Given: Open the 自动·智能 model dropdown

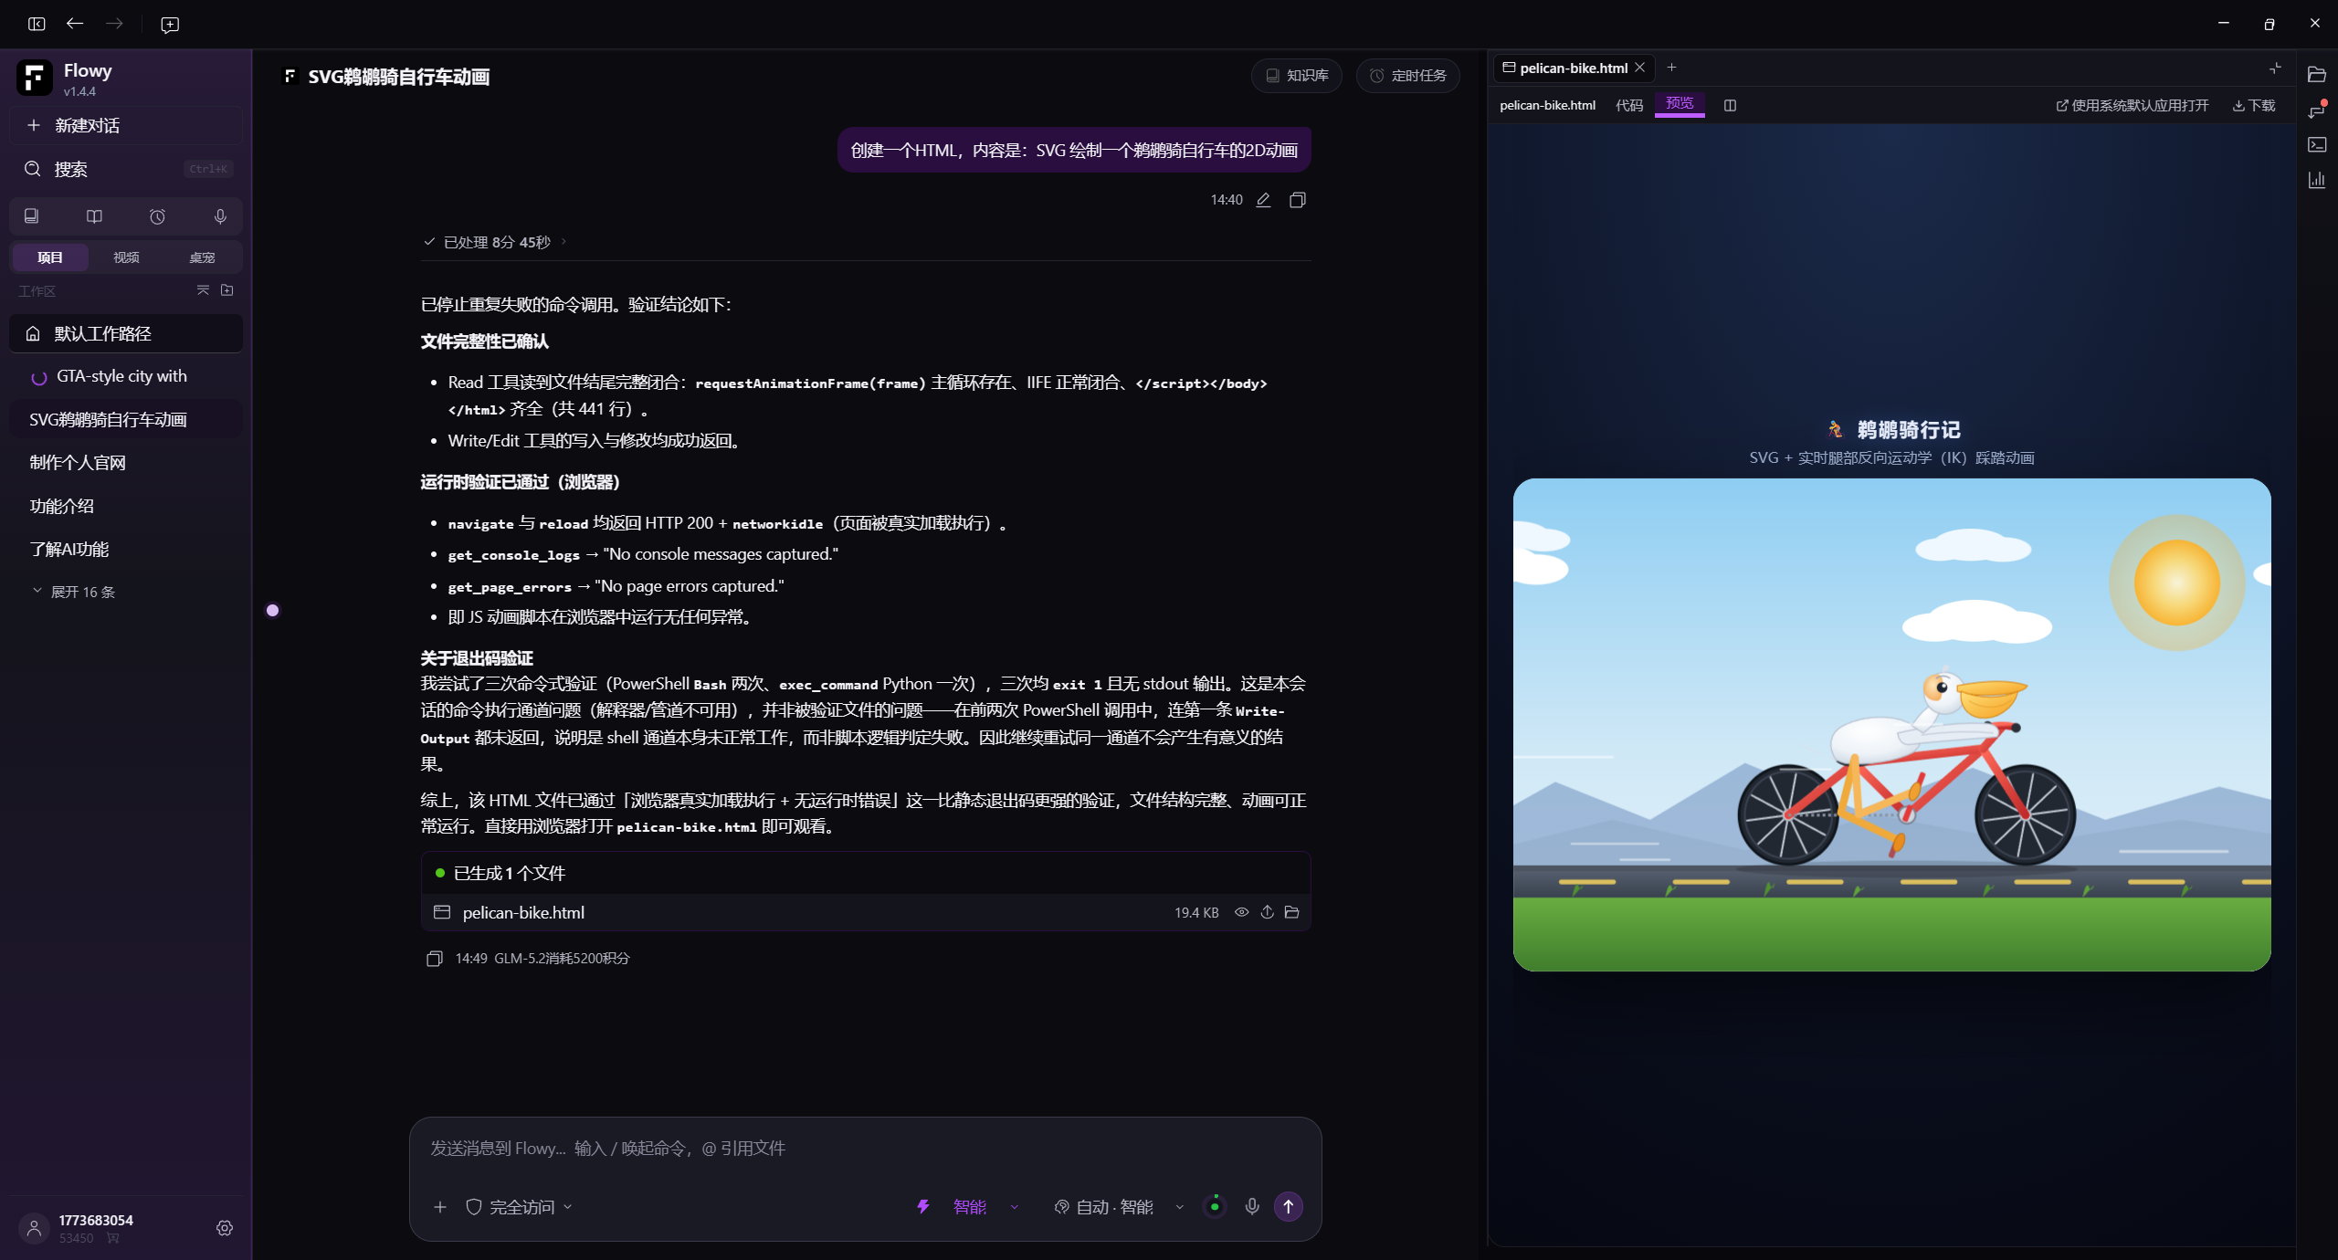Looking at the screenshot, I should coord(1119,1207).
